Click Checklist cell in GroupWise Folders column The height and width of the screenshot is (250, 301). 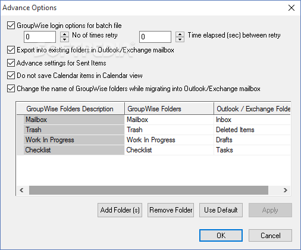click(169, 150)
